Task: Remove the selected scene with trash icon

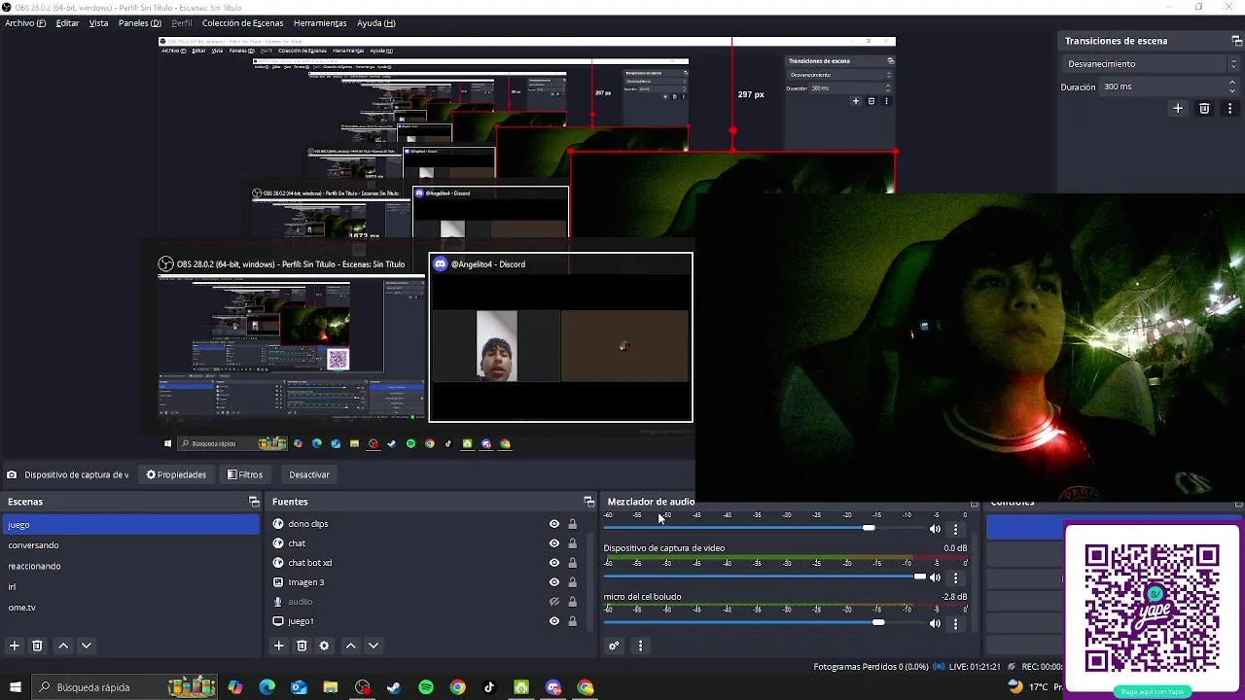Action: [37, 646]
